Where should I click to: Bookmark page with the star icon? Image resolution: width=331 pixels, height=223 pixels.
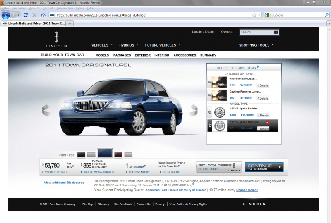point(254,15)
